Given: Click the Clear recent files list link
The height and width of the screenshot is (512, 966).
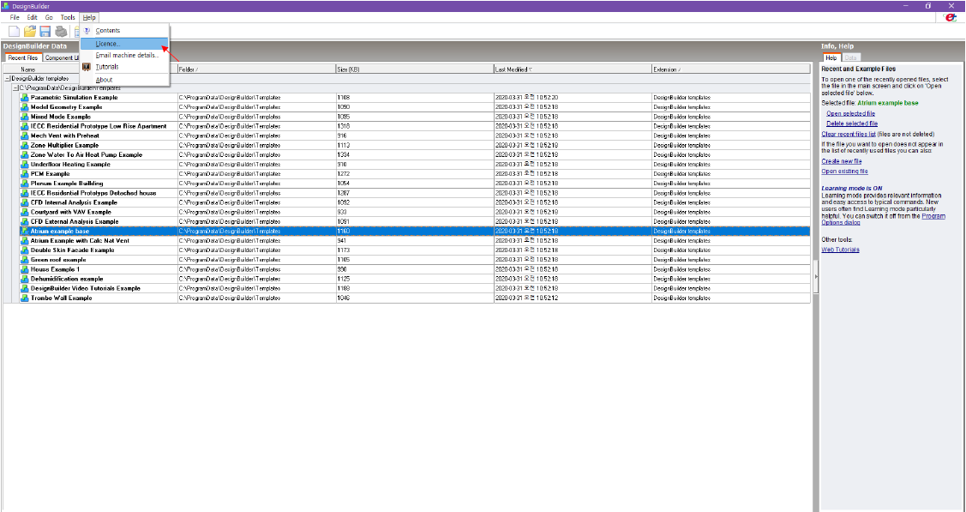Looking at the screenshot, I should (849, 134).
